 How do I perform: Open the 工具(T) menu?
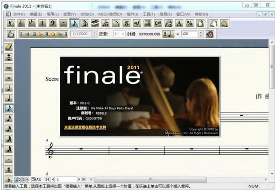[x=149, y=14]
